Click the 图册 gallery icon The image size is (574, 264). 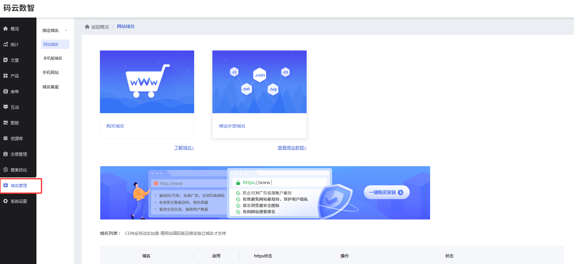coord(6,123)
